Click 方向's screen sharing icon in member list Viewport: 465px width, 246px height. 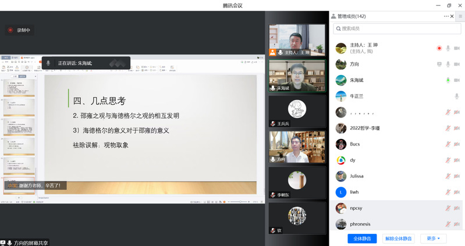[439, 64]
